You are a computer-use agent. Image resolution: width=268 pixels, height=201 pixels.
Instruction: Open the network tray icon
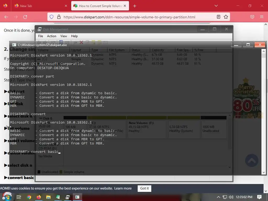(225, 197)
